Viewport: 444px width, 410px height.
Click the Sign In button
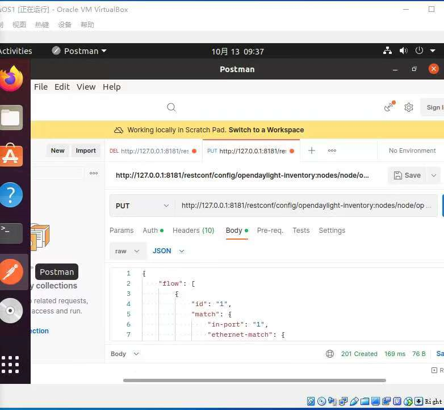pos(434,107)
